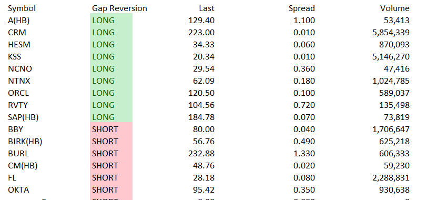Click the Last column header
The width and height of the screenshot is (427, 200).
[207, 8]
